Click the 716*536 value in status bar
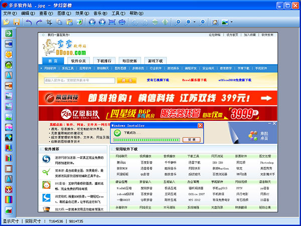Screen dimensions: 301x226 pos(55,221)
